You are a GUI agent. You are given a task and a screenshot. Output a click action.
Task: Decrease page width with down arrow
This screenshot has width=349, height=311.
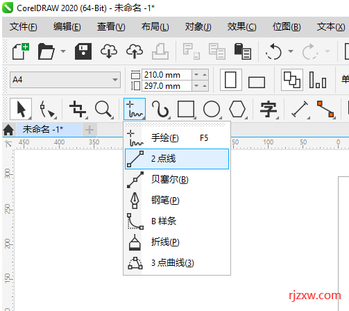point(196,75)
